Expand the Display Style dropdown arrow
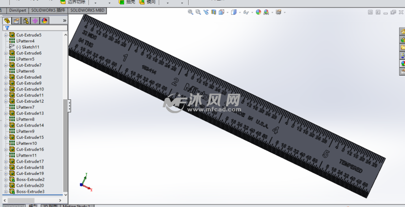 240,12
